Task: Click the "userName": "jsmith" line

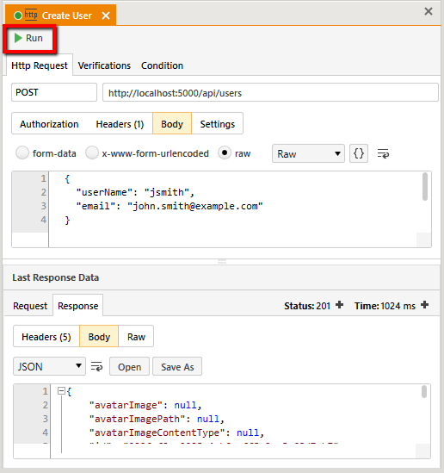Action: tap(135, 192)
